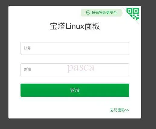Screen dimensions: 156x129
Task: Select the green QR code square pattern
Action: pos(133,14)
